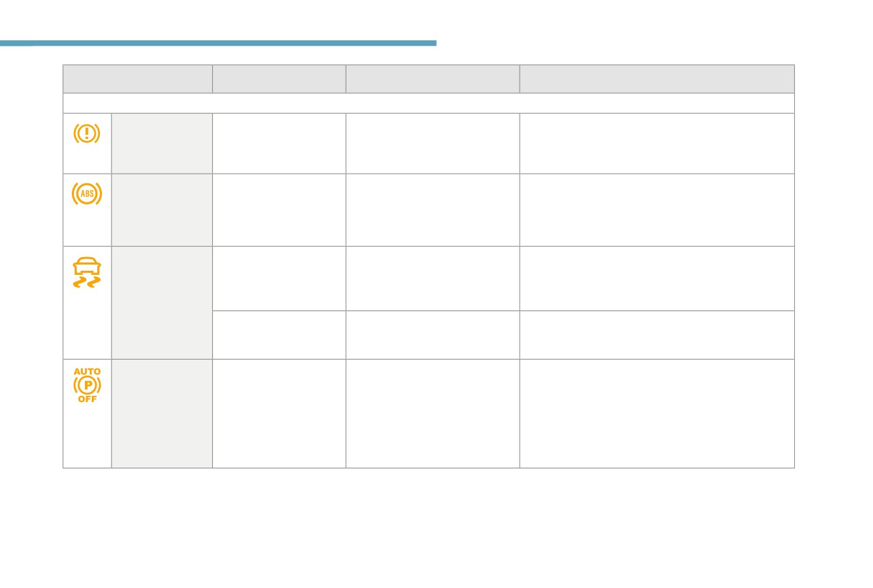Viewport: 873px width, 588px height.
Task: Select the ABS warning lamp icon
Action: point(87,193)
